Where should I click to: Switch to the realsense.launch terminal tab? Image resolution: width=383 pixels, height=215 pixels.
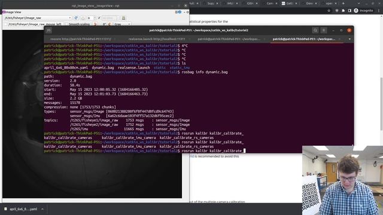coord(157,39)
